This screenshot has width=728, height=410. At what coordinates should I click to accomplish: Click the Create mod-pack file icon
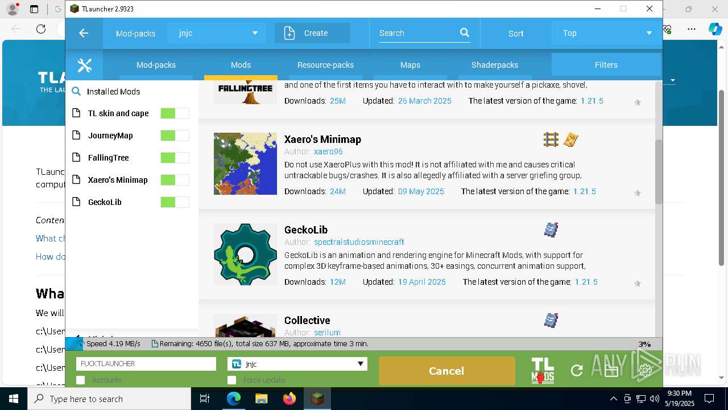289,33
